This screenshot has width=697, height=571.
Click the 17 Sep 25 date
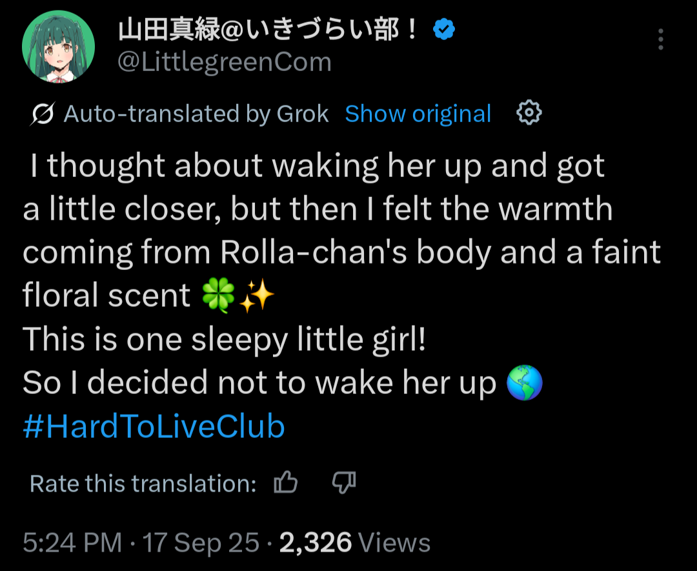[201, 543]
